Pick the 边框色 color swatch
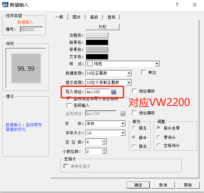This screenshot has width=204, height=193. point(97,35)
